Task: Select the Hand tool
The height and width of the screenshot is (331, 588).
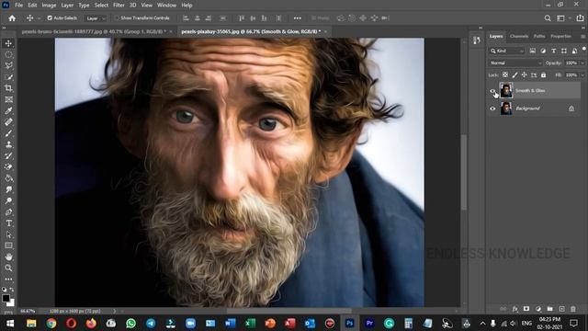Action: point(8,257)
